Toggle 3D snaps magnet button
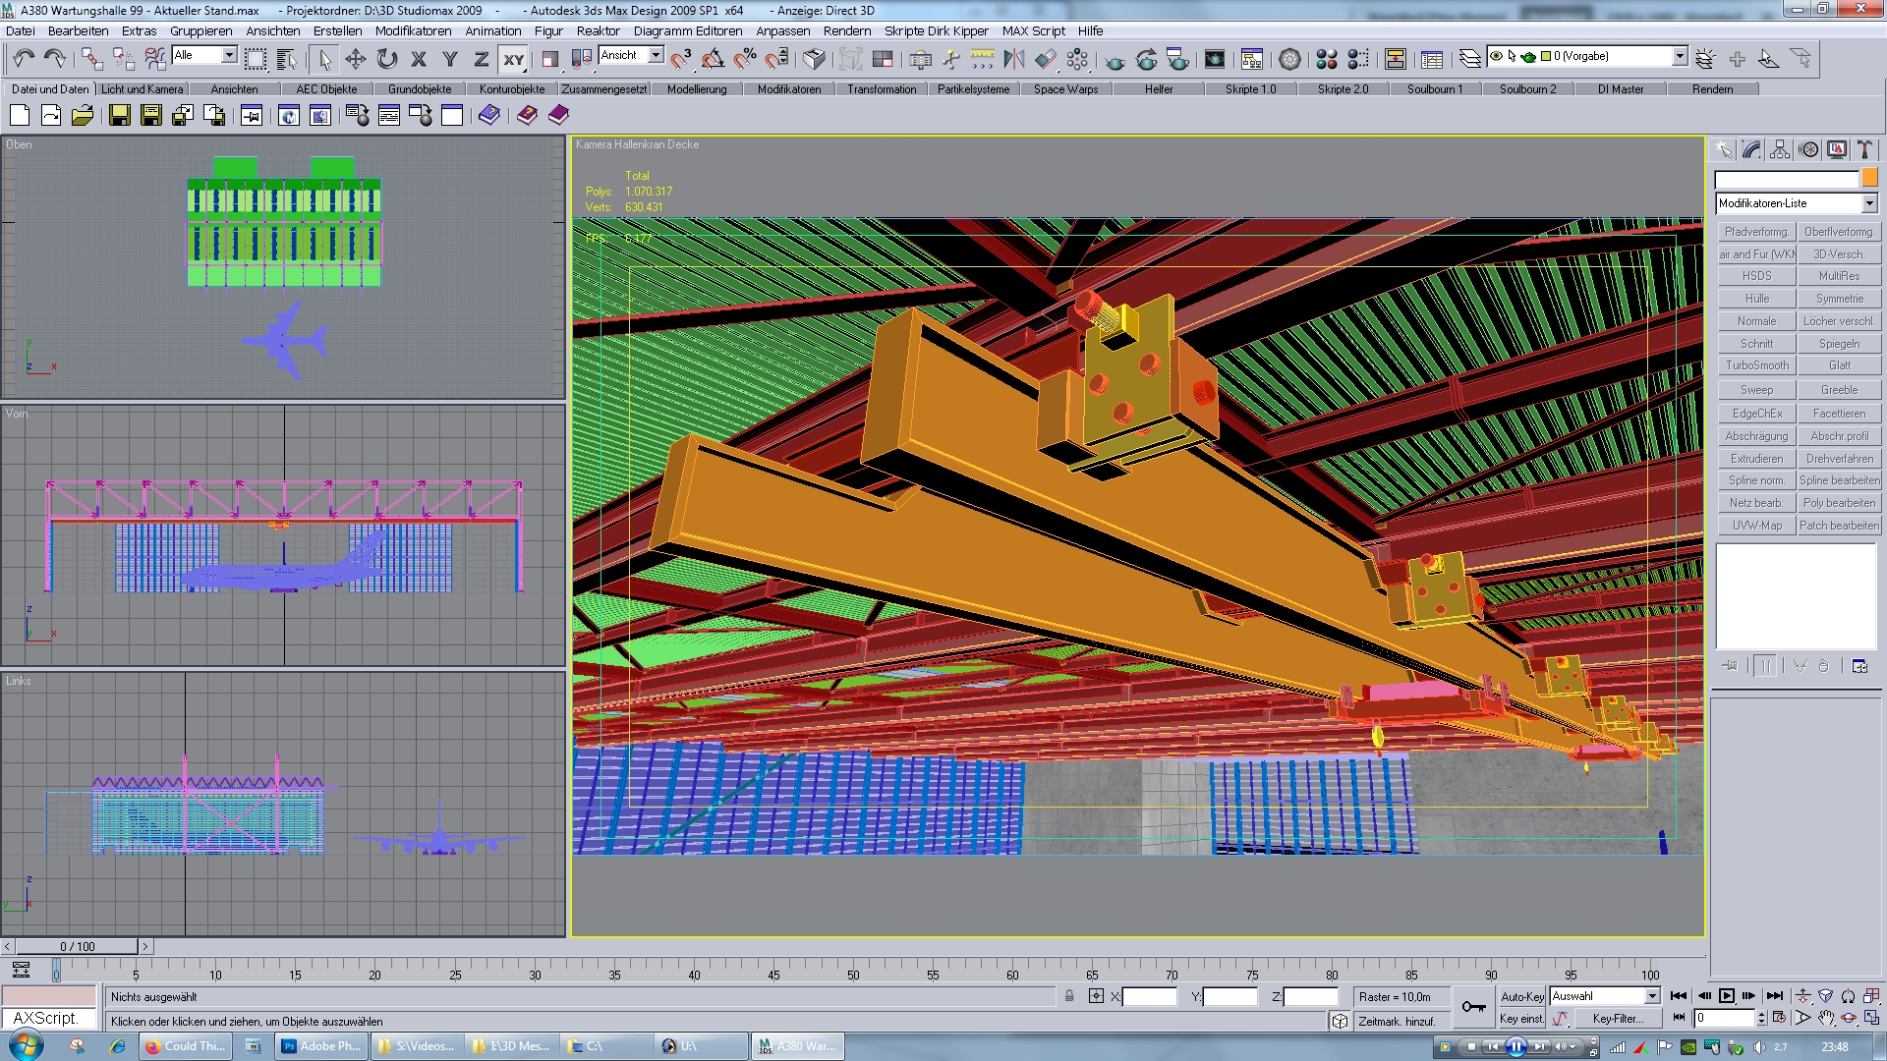 tap(681, 60)
